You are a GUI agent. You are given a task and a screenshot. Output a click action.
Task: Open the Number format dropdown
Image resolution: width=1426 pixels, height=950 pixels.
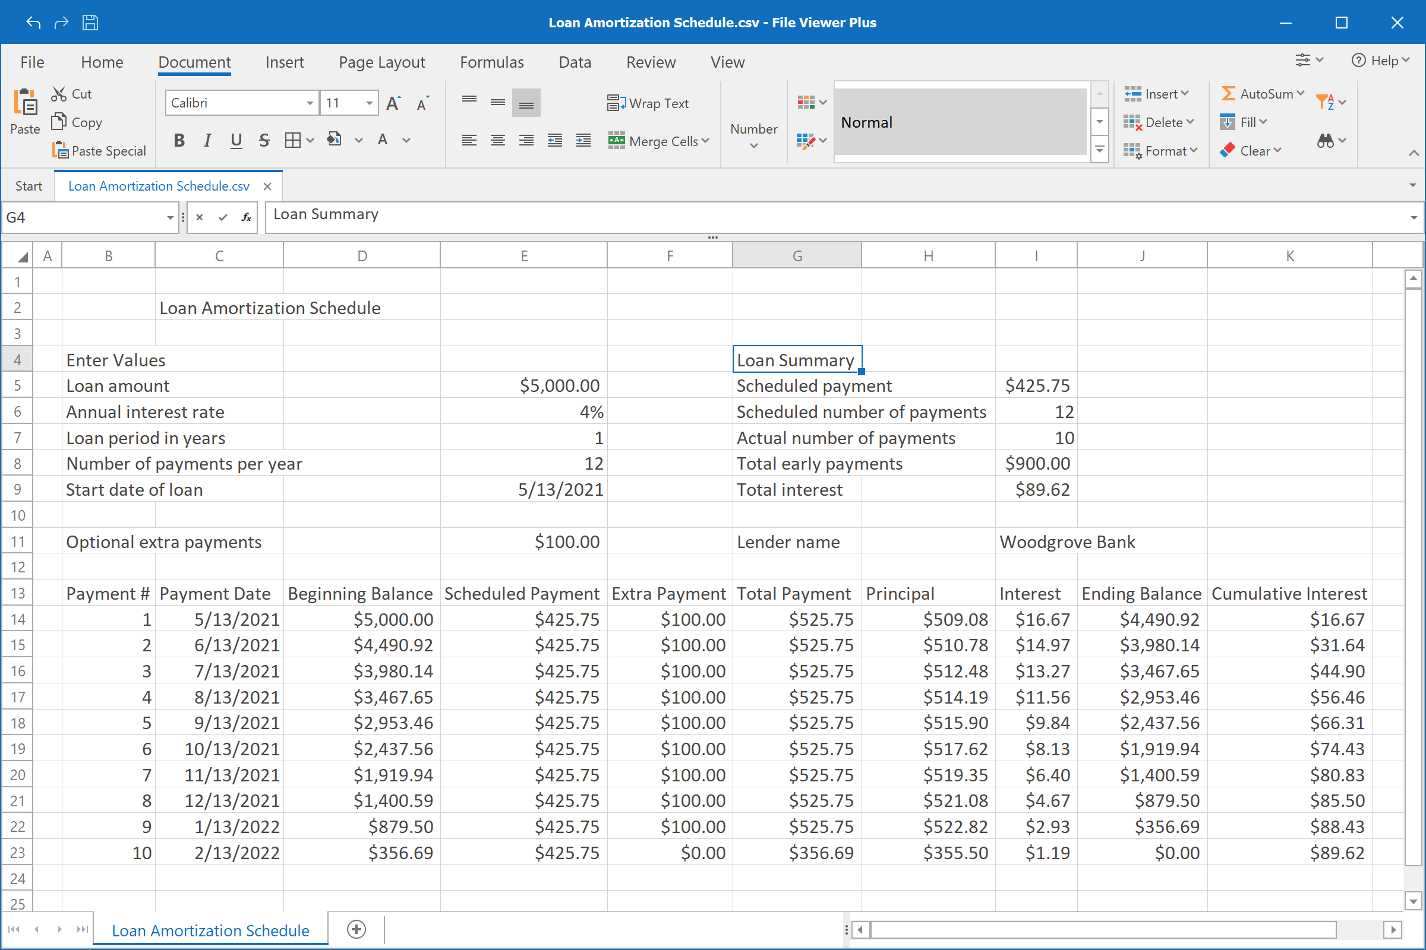coord(753,137)
